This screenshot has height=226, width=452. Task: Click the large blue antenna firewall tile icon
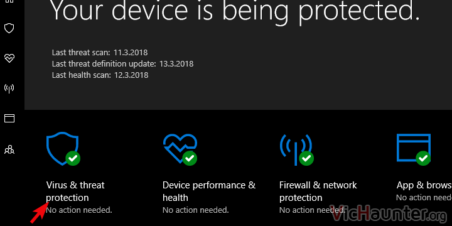pos(296,149)
